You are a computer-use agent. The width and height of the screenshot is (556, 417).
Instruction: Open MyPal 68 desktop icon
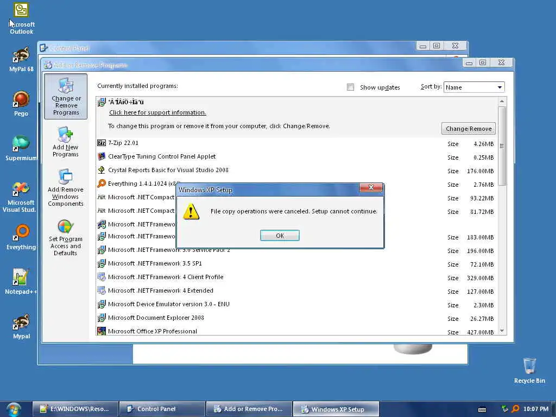click(21, 60)
